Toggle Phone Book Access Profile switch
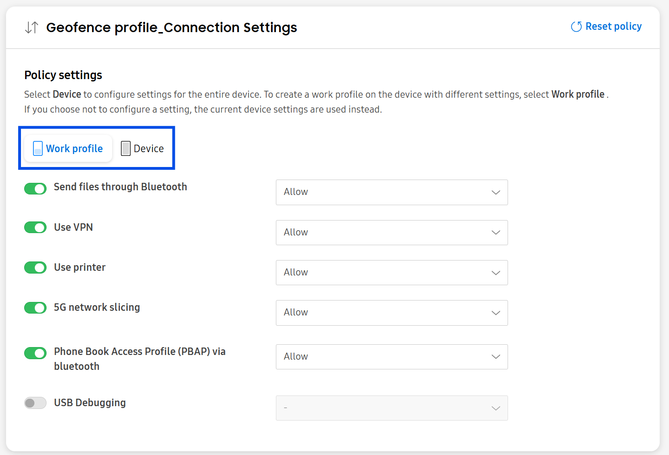This screenshot has width=669, height=455. click(35, 353)
